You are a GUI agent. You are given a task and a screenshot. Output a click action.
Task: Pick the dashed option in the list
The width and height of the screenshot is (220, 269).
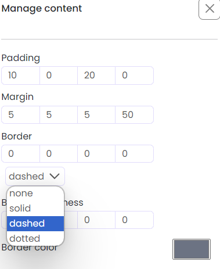(35, 224)
